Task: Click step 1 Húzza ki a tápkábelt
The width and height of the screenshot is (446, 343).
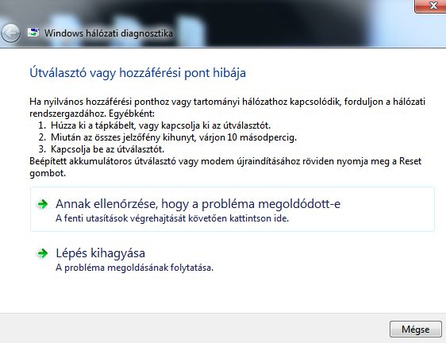Action: click(x=155, y=125)
